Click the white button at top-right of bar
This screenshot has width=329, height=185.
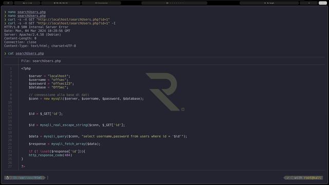click(x=322, y=3)
